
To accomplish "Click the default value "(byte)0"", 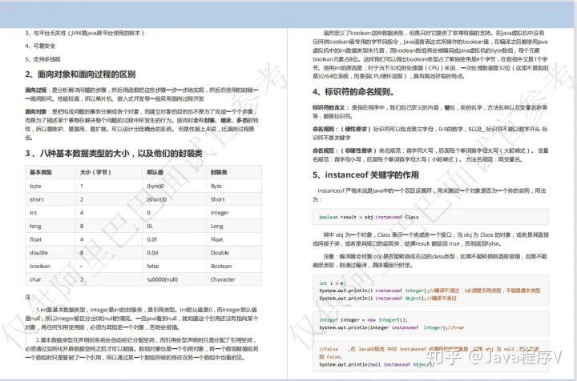I will coord(155,186).
